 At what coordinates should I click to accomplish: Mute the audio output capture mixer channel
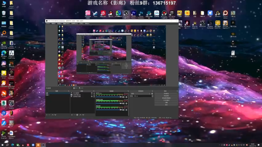pos(123,104)
